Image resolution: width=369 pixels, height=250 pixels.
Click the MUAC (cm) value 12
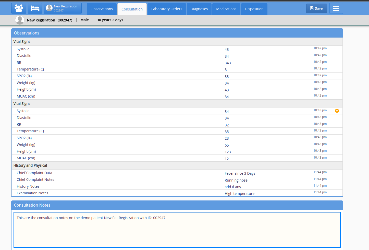pyautogui.click(x=227, y=159)
